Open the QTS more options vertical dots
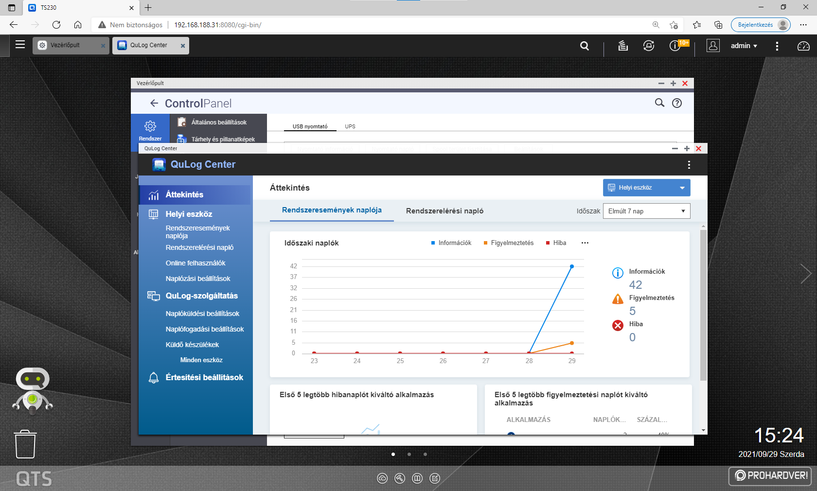817x491 pixels. point(777,46)
